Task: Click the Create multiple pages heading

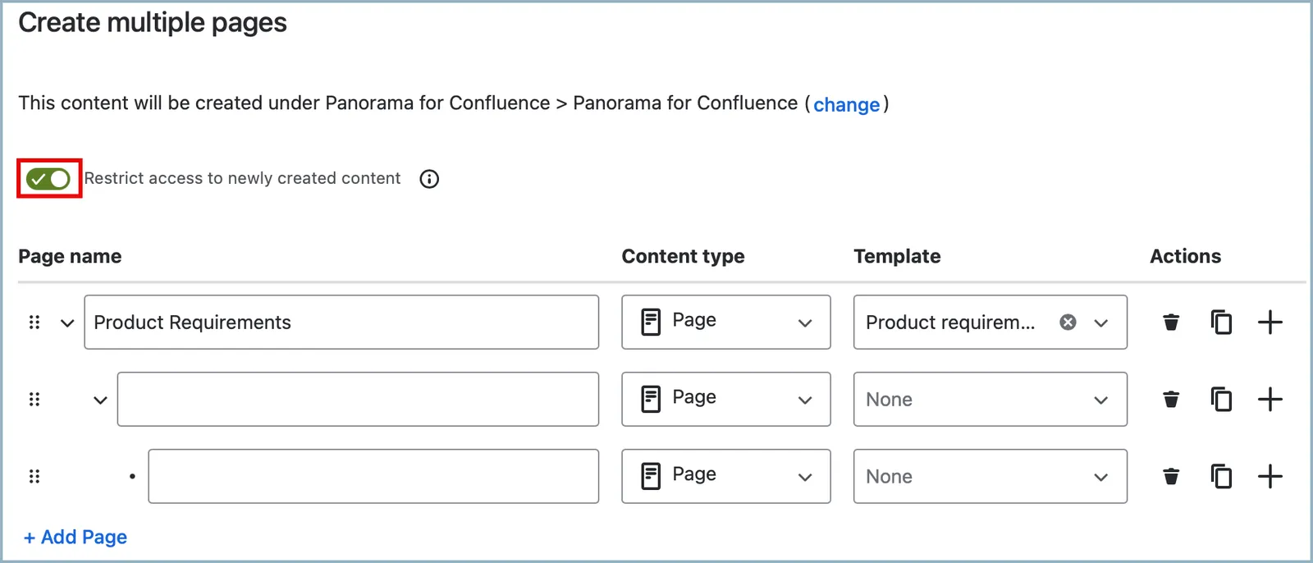Action: tap(153, 23)
